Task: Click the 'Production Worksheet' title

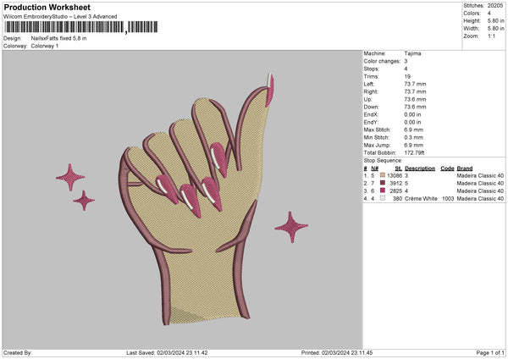Action: pyautogui.click(x=47, y=7)
